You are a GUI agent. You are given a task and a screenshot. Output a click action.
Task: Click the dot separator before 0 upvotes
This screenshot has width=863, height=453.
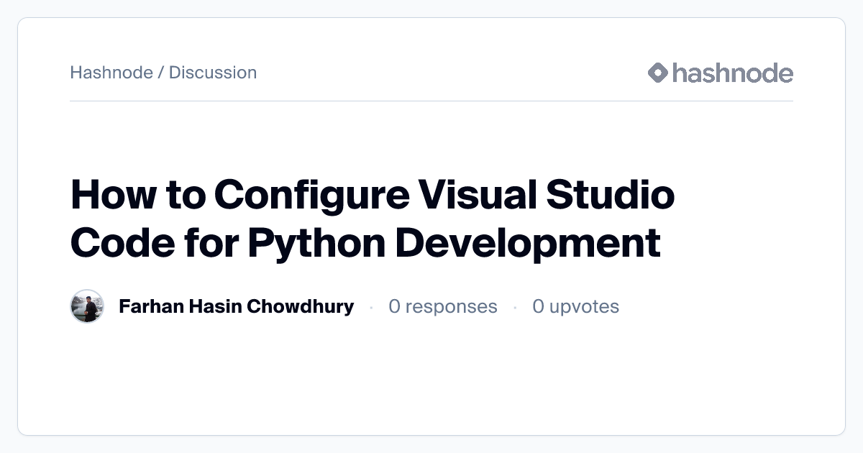[515, 308]
